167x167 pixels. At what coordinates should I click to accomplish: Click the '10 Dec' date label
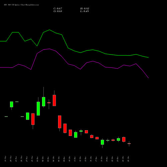[x=69, y=159]
